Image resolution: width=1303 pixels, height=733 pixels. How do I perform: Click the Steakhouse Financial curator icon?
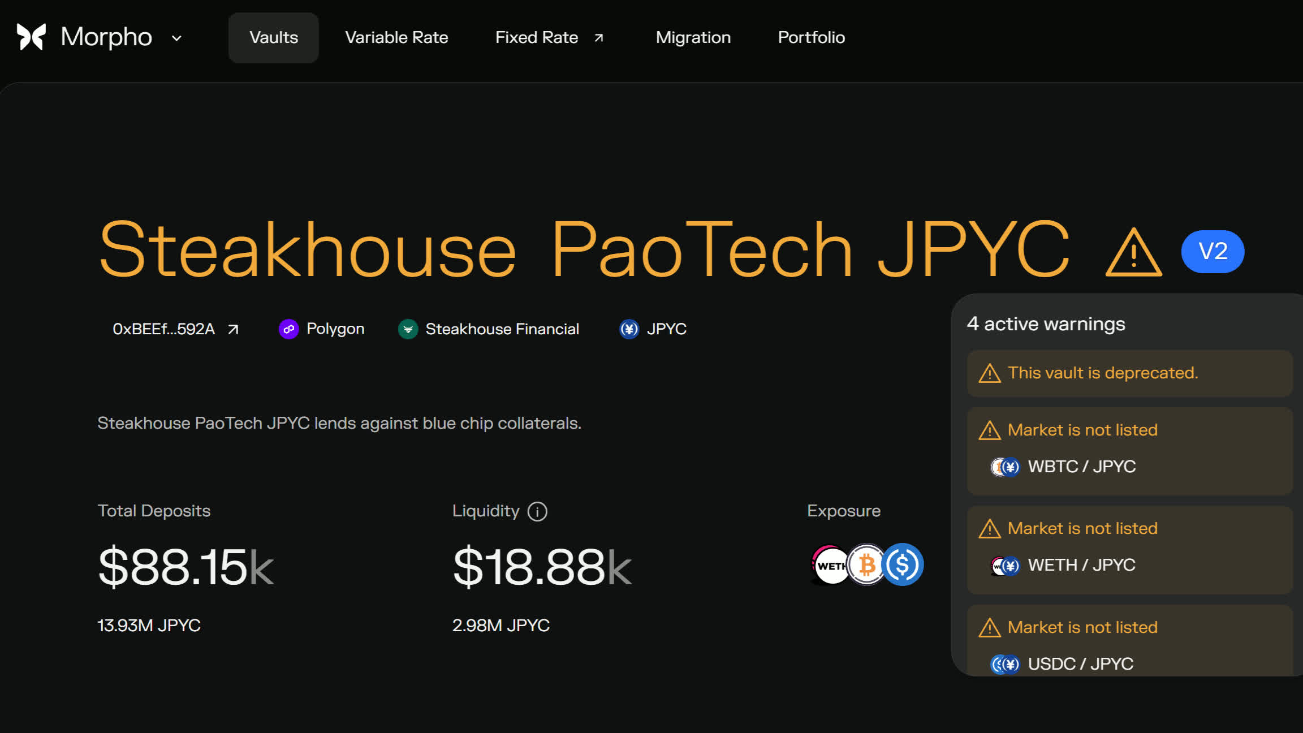pyautogui.click(x=408, y=329)
